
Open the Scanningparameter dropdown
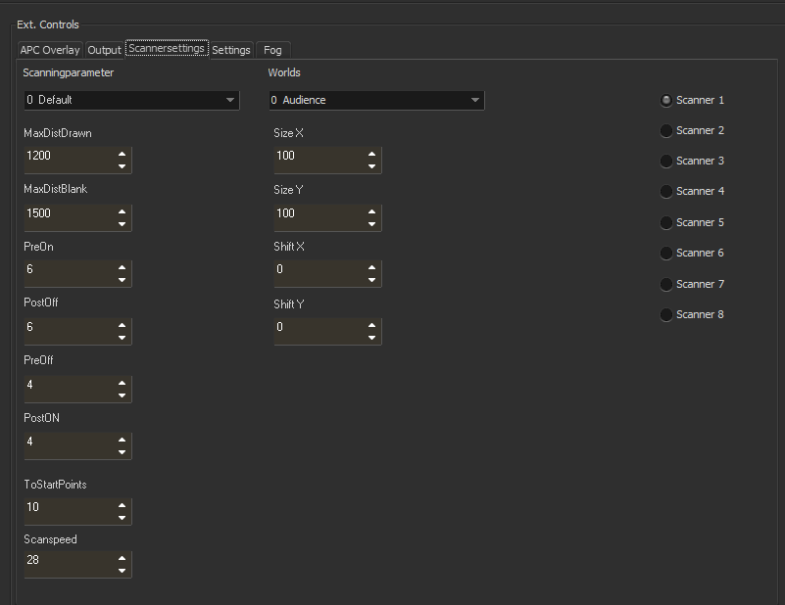pos(131,100)
